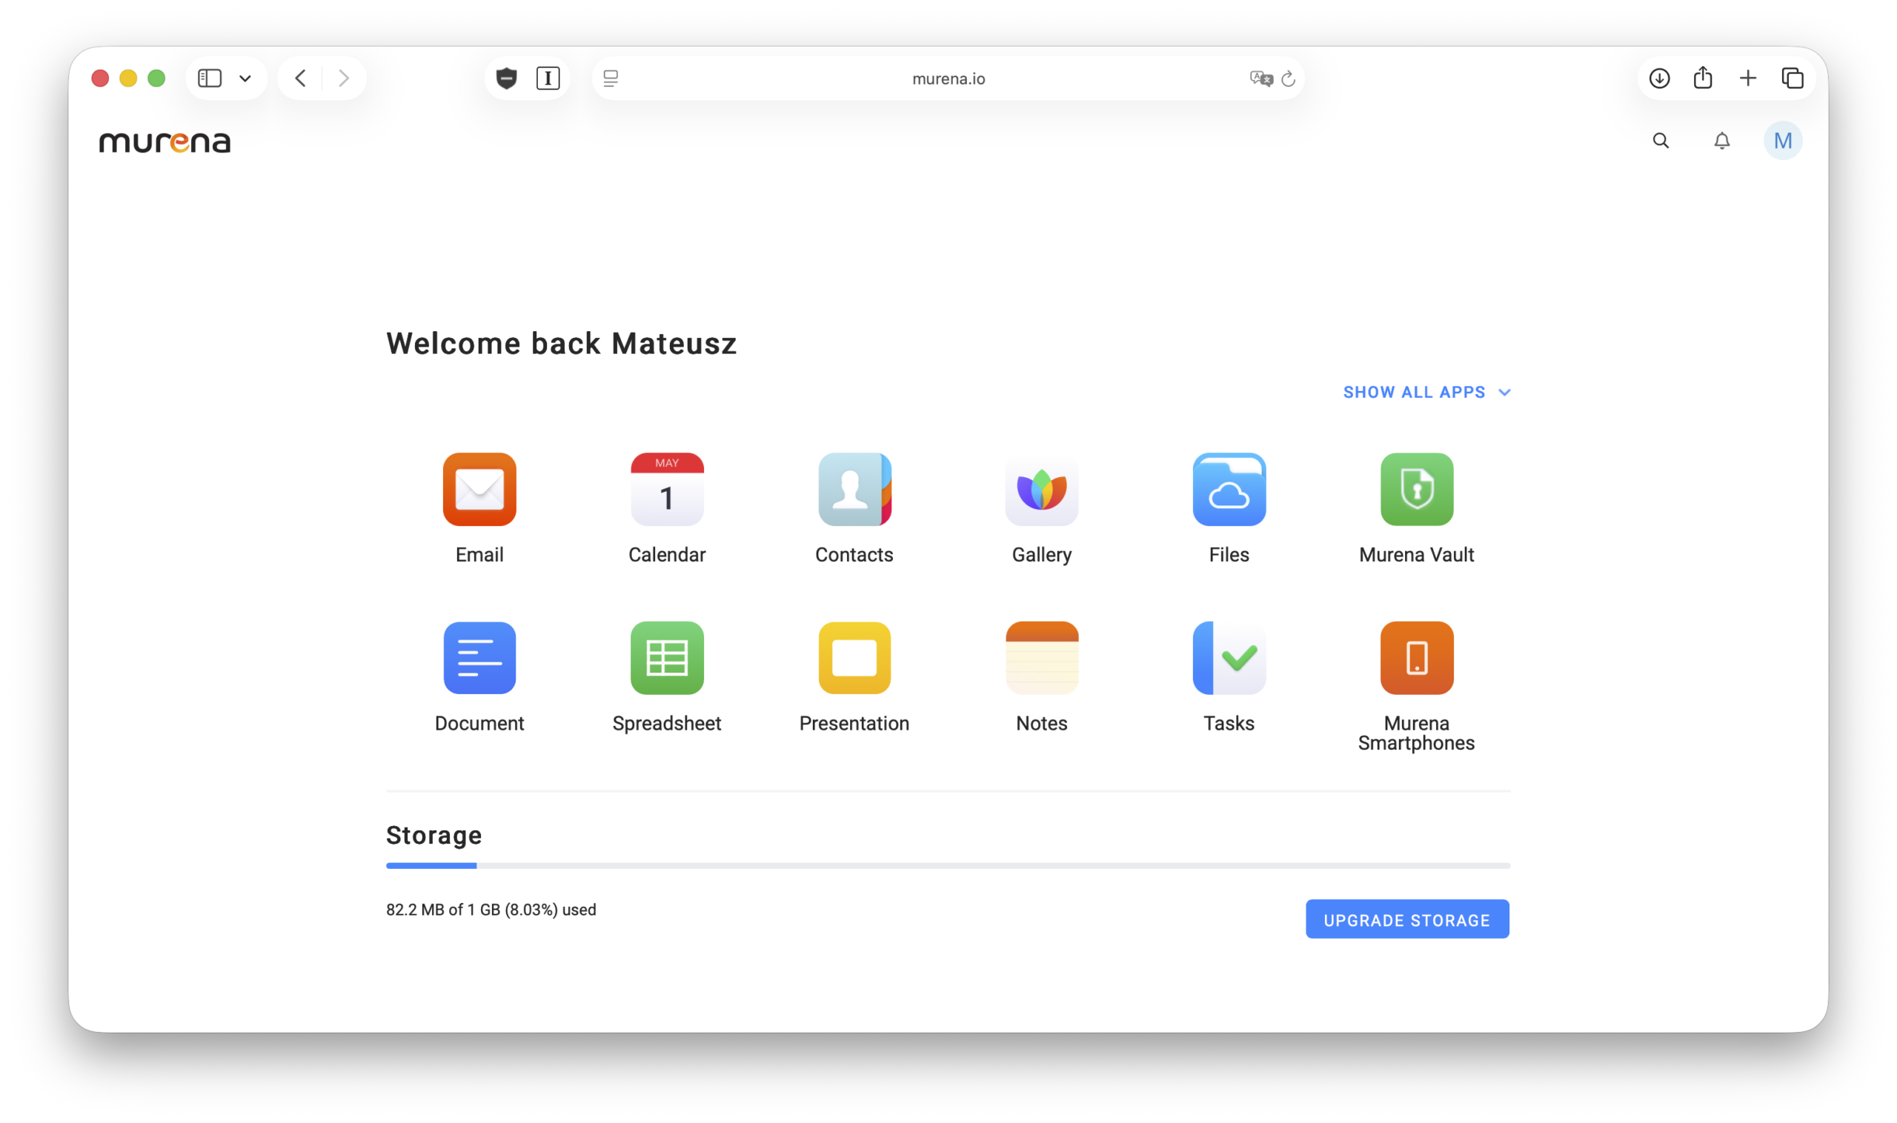
Task: Open the Gallery app
Action: coord(1042,489)
